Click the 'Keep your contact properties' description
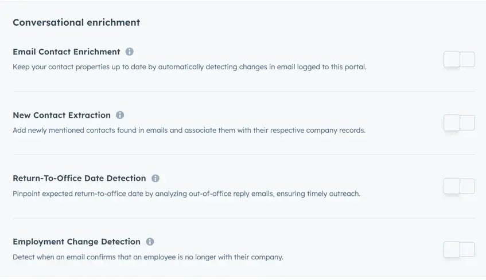Viewport: 486px width, 280px height. (189, 67)
